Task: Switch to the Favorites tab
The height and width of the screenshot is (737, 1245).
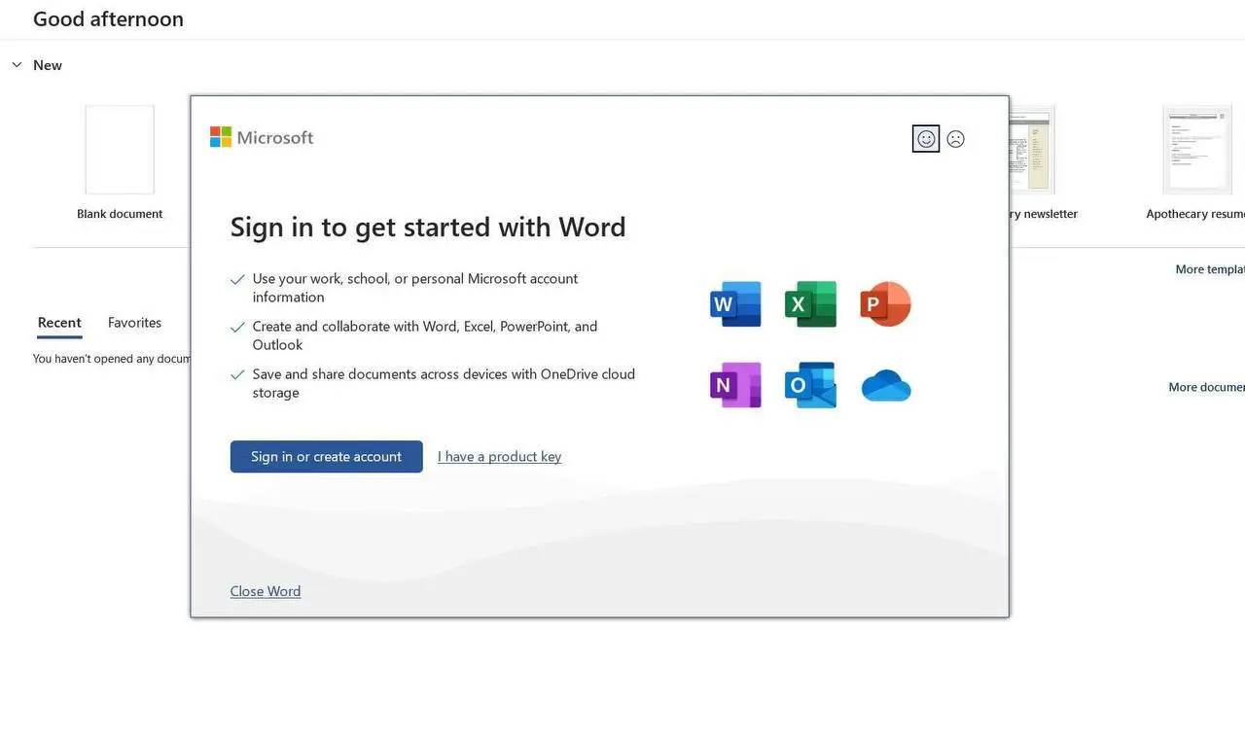Action: click(x=134, y=323)
